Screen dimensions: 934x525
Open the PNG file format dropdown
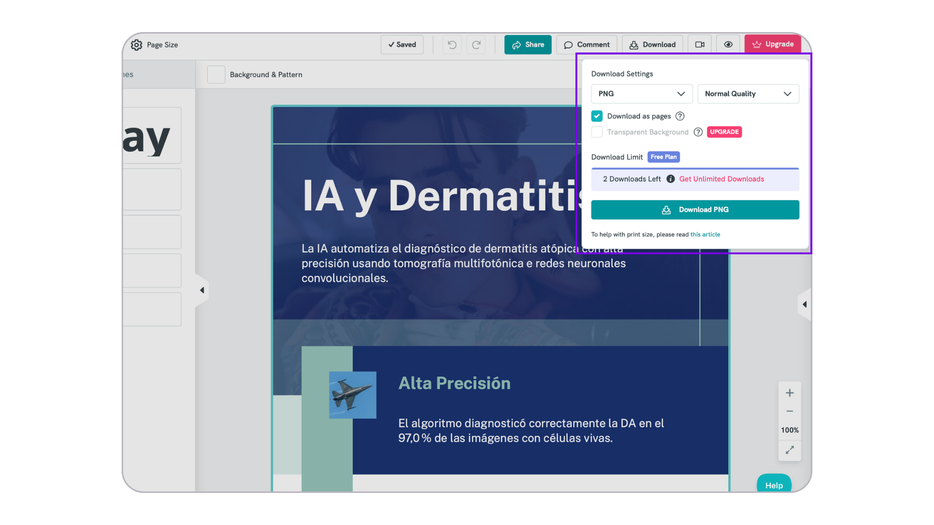[642, 94]
